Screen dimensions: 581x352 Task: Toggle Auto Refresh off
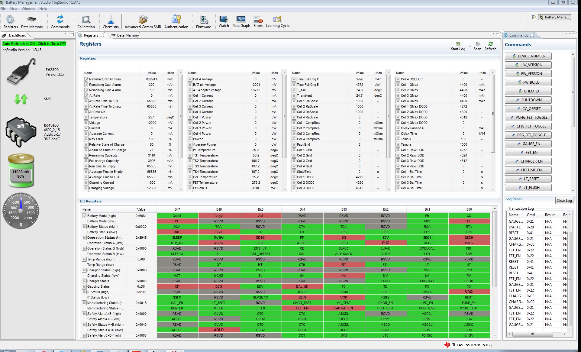pyautogui.click(x=34, y=44)
